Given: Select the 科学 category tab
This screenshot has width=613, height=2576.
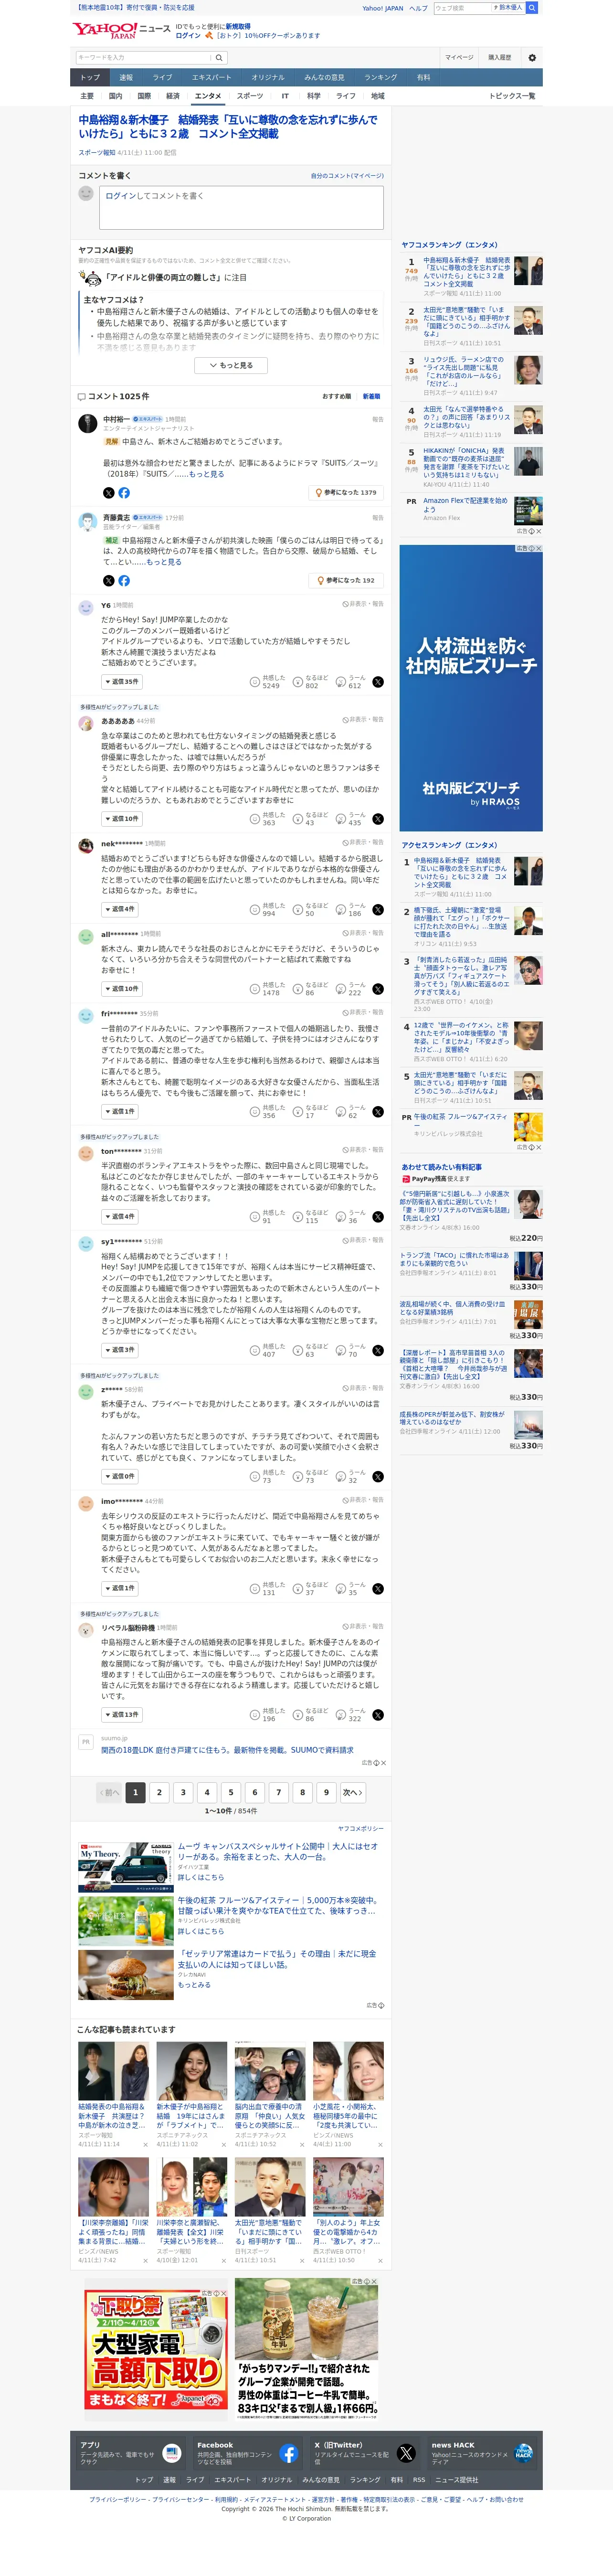Looking at the screenshot, I should pos(314,96).
